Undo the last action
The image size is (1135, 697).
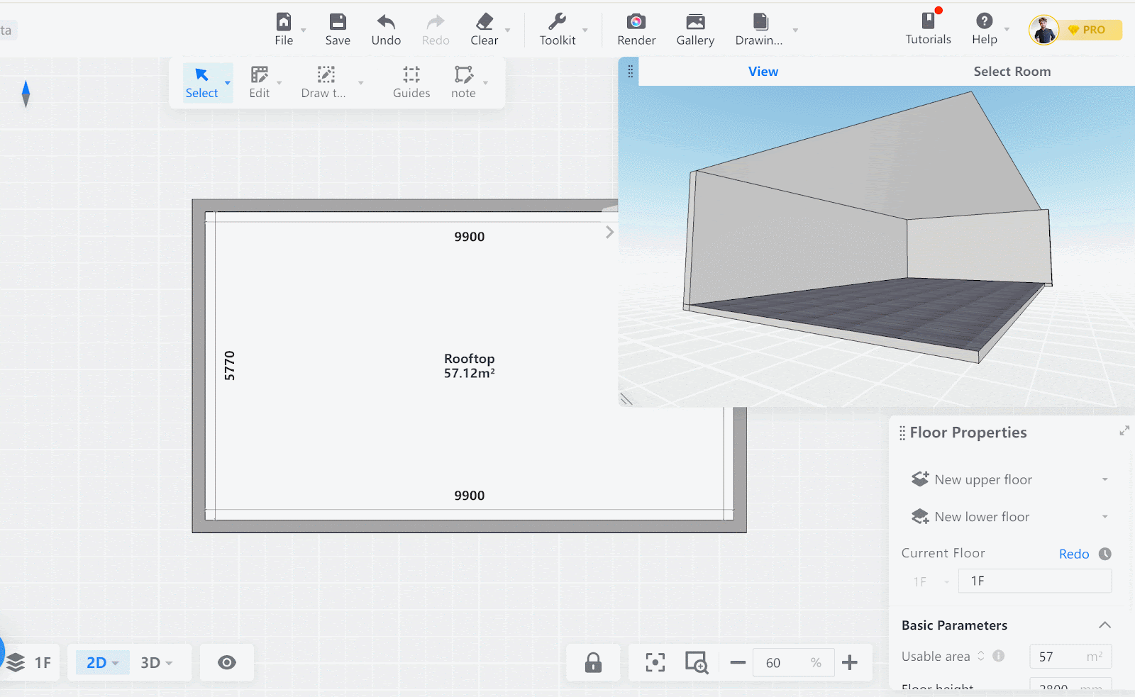click(x=386, y=29)
